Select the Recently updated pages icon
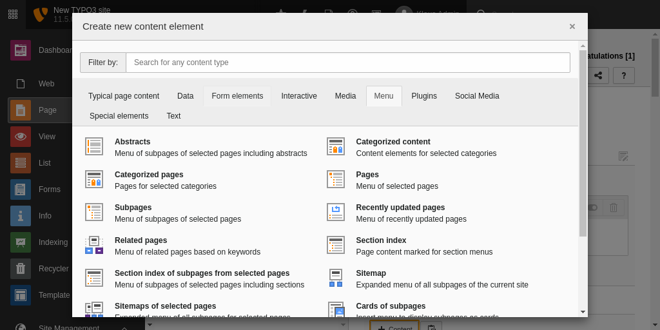The image size is (660, 330). pos(335,212)
